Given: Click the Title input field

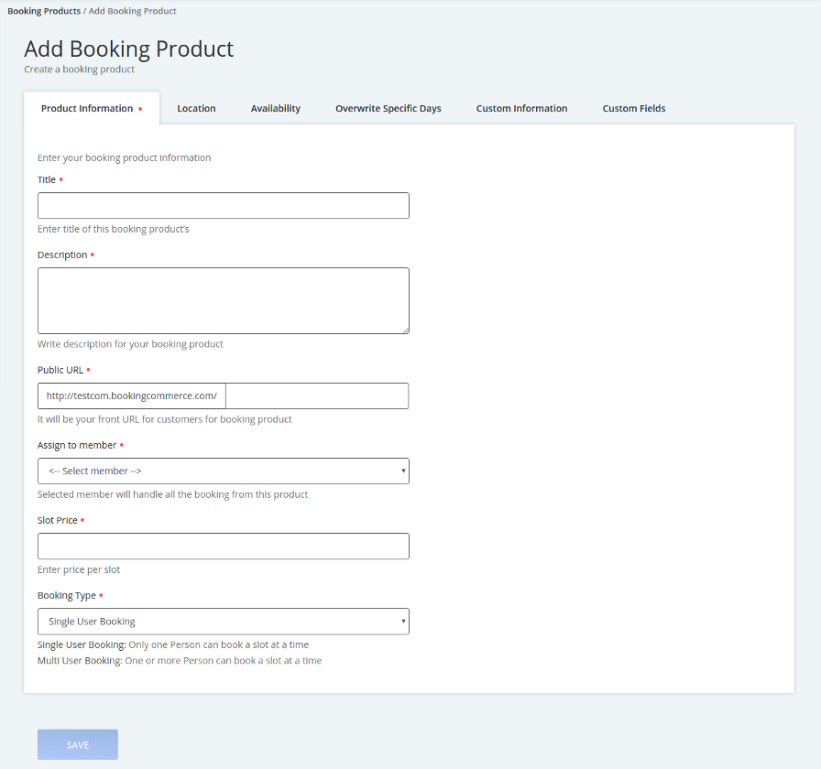Looking at the screenshot, I should (223, 206).
